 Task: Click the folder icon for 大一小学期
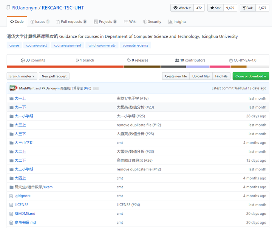coord(11,116)
